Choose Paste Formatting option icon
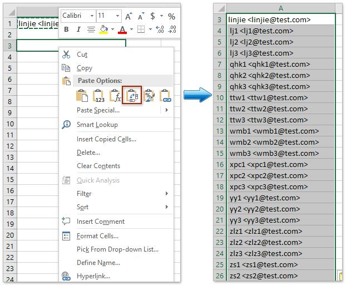The width and height of the screenshot is (346, 285). (149, 96)
